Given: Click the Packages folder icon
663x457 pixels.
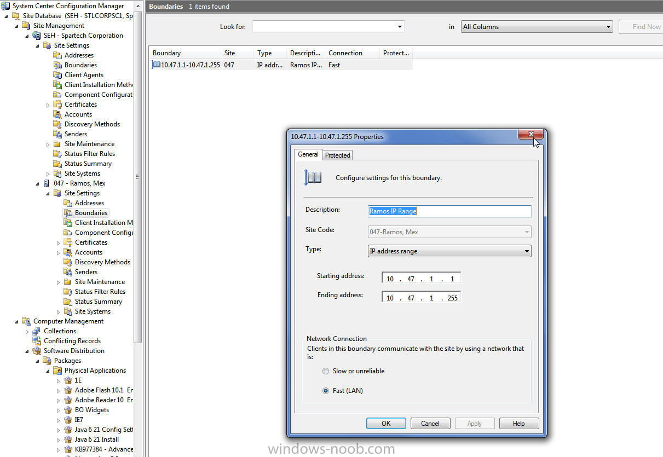Looking at the screenshot, I should 47,361.
